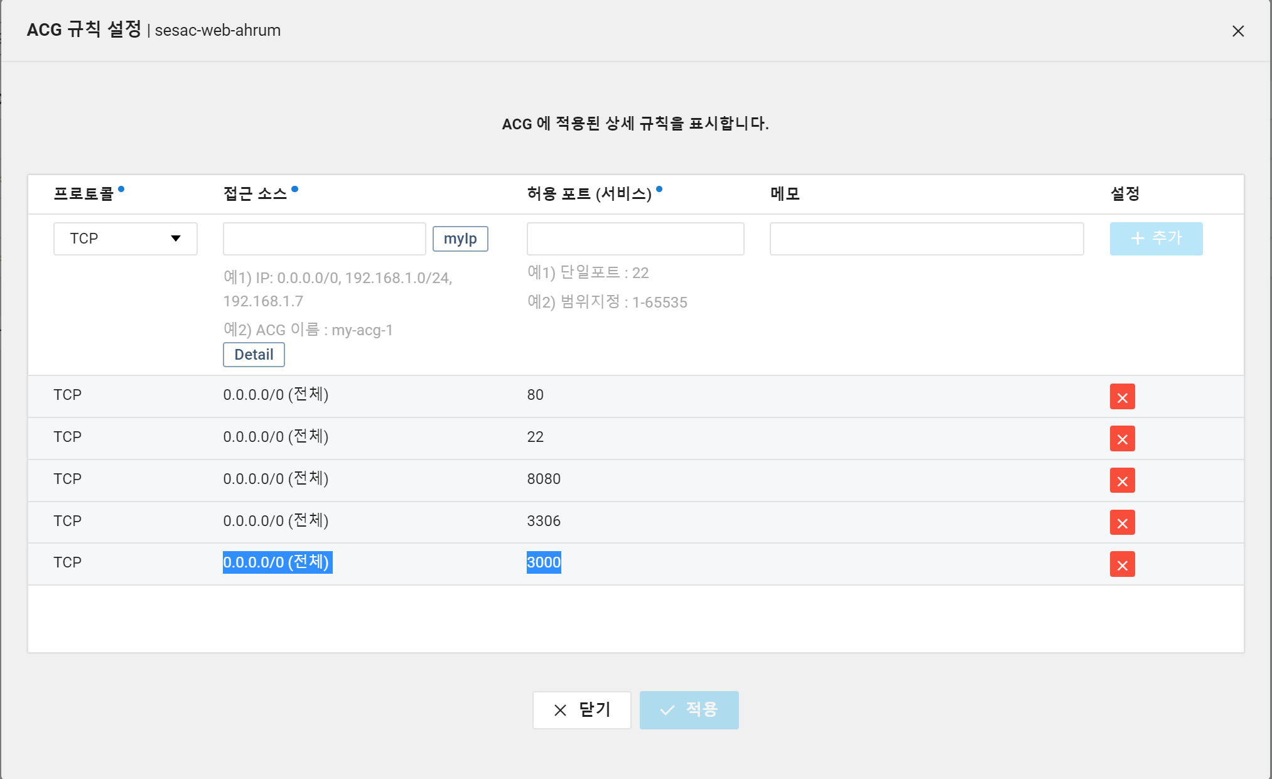Focus the 접근 소스 input field

(324, 239)
